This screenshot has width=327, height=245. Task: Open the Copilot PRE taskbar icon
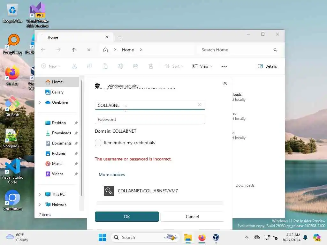tap(317, 237)
